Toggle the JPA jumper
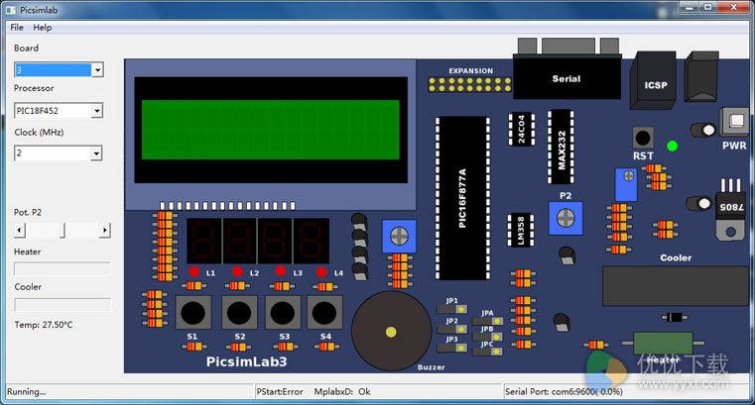 coord(488,321)
